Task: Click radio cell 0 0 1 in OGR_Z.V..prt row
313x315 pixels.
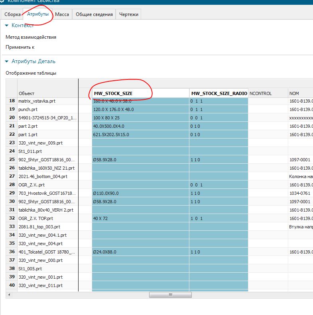Action: [219, 185]
